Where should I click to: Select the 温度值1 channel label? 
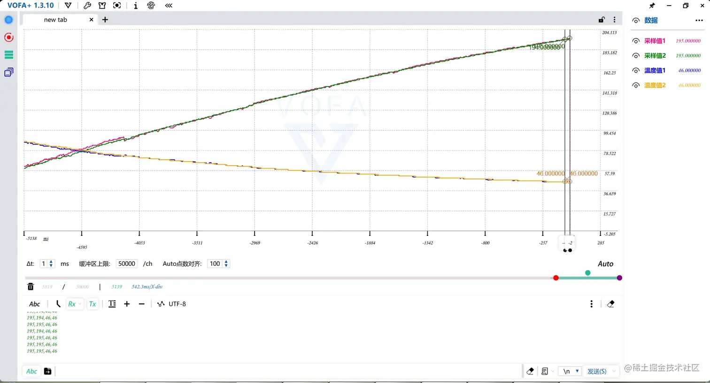point(655,70)
